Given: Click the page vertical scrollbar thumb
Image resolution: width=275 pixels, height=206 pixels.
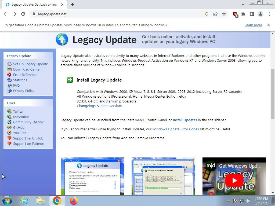Looking at the screenshot, I should 273,94.
